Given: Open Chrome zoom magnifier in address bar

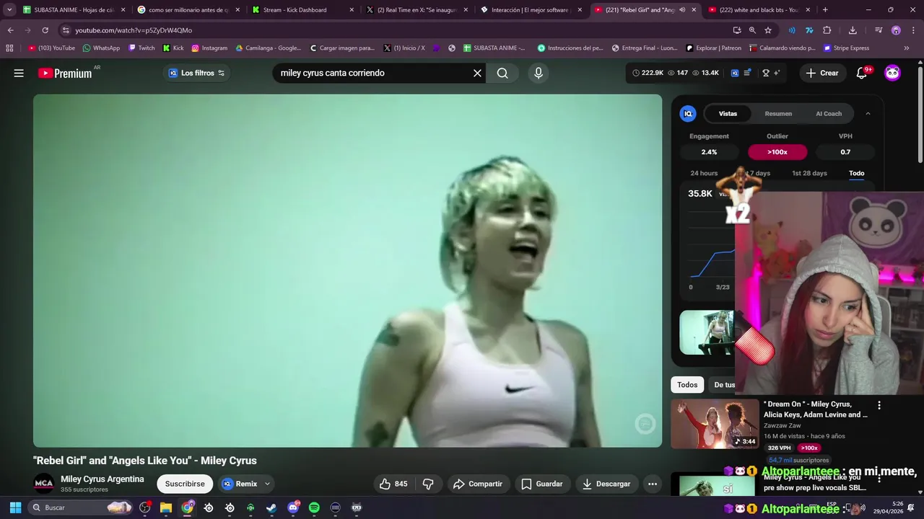Looking at the screenshot, I should pyautogui.click(x=752, y=30).
